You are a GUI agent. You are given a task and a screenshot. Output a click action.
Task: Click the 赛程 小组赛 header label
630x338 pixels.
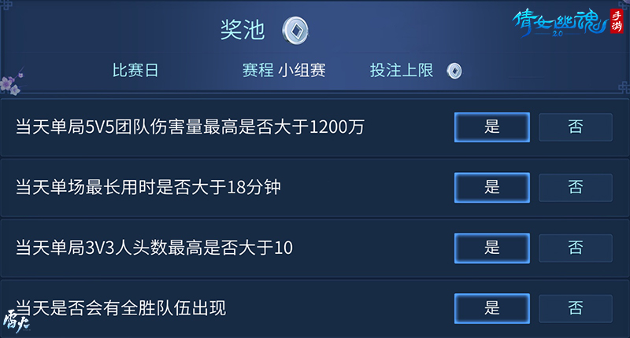point(283,71)
